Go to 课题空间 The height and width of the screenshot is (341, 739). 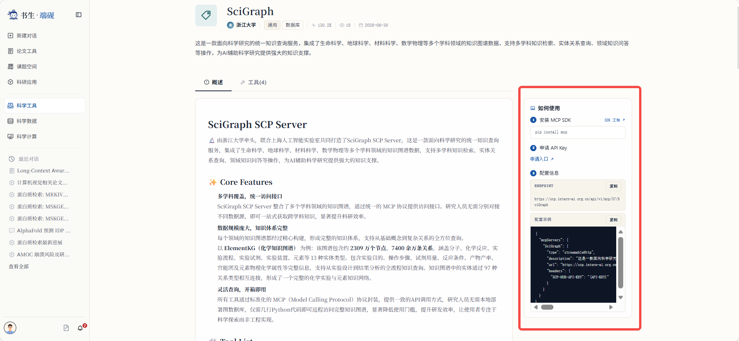45,66
